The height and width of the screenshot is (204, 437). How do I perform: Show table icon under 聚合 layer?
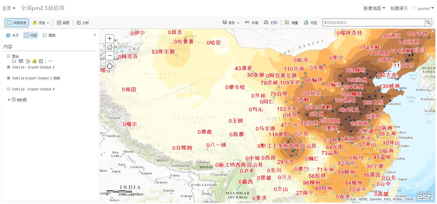click(21, 61)
